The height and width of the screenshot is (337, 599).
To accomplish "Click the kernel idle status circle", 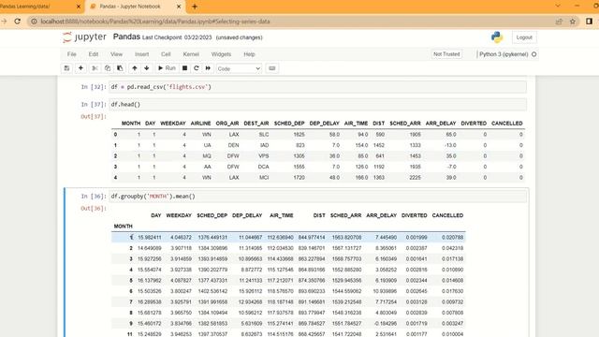I will [x=534, y=54].
